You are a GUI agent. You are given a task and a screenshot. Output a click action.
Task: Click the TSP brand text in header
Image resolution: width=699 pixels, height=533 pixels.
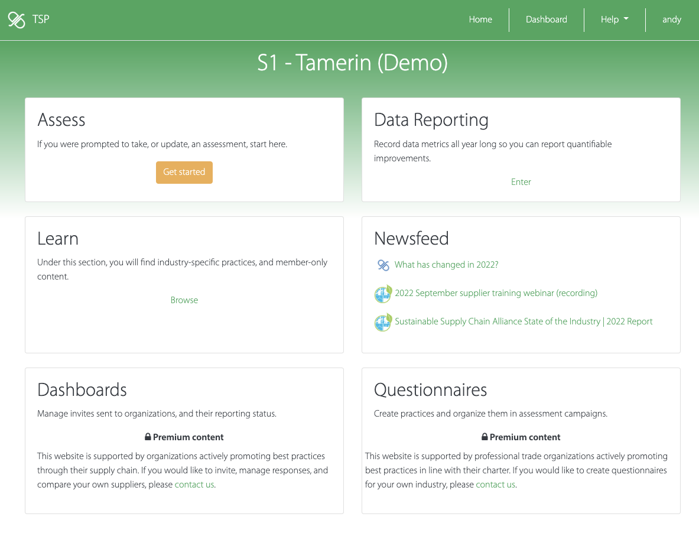pyautogui.click(x=41, y=19)
